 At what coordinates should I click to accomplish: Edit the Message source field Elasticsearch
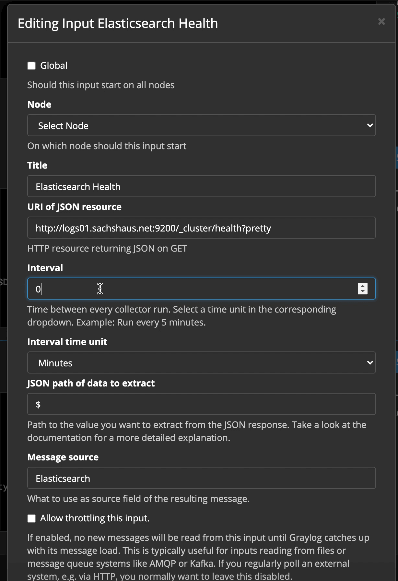pos(201,478)
